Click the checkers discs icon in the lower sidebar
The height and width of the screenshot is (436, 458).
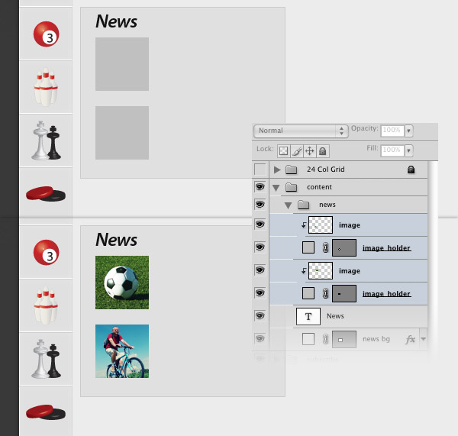(x=46, y=412)
